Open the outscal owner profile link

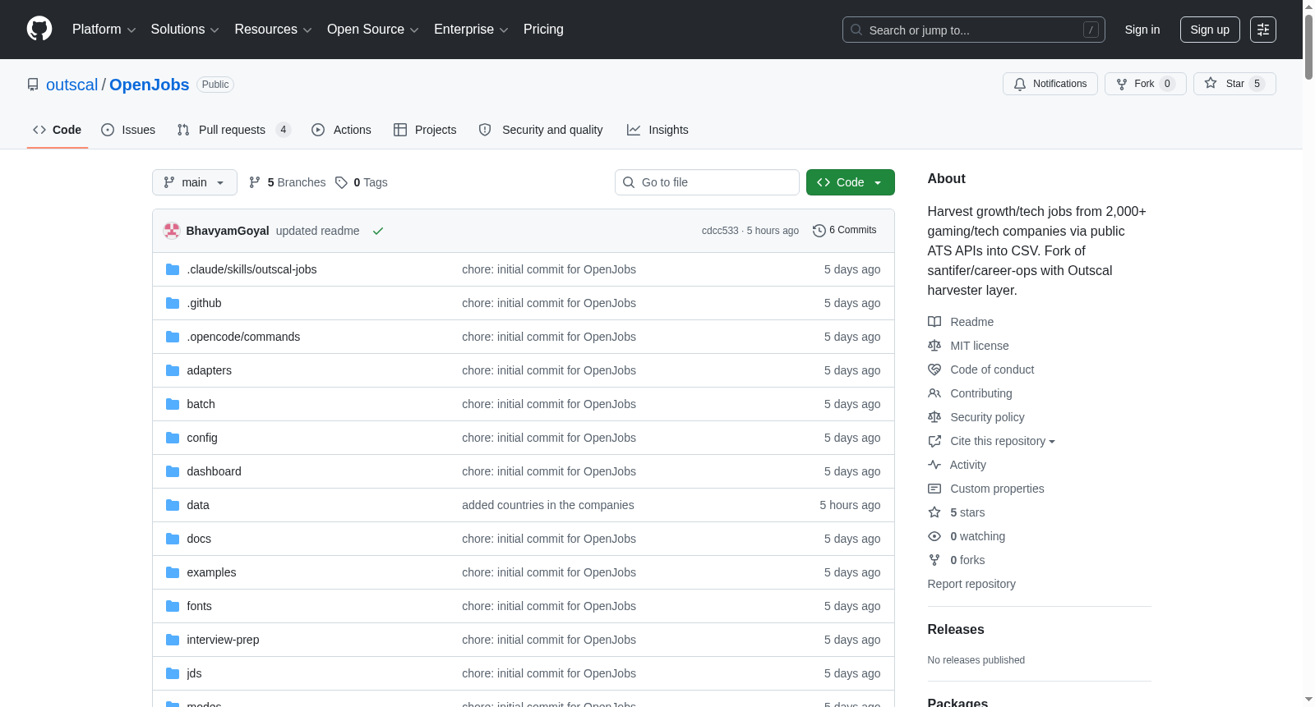click(72, 85)
